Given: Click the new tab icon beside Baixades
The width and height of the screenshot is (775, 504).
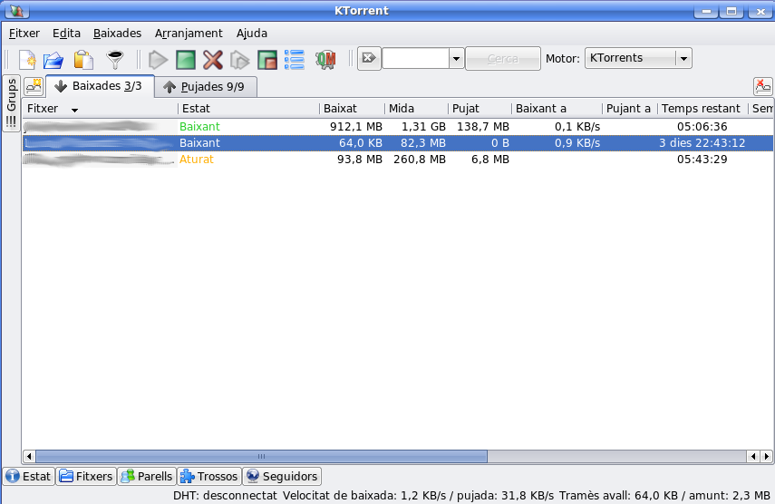Looking at the screenshot, I should pyautogui.click(x=34, y=86).
